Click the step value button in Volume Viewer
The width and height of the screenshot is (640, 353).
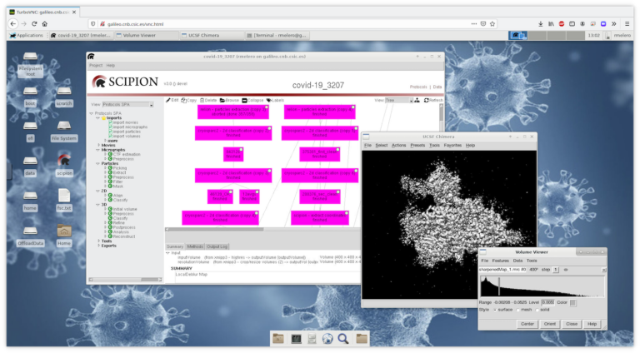(556, 270)
